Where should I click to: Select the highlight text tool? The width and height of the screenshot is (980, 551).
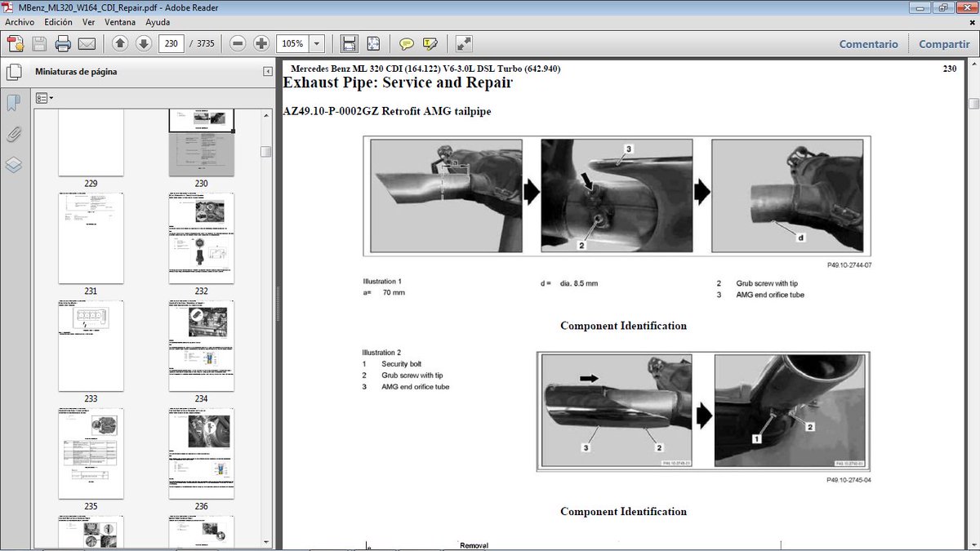[430, 44]
